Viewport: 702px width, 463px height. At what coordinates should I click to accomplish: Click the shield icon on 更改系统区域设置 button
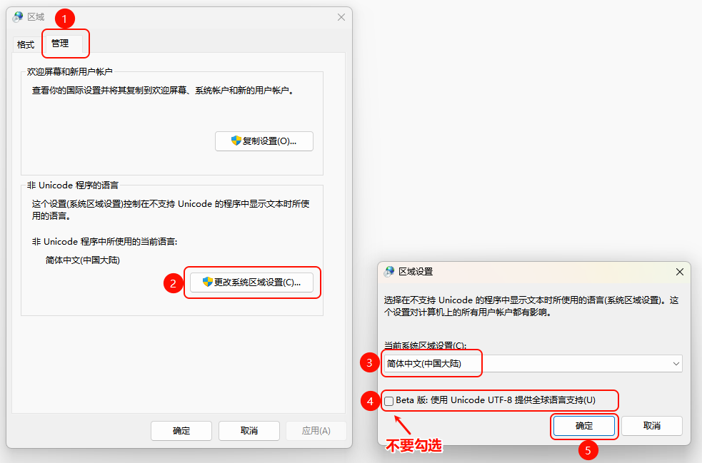point(208,282)
